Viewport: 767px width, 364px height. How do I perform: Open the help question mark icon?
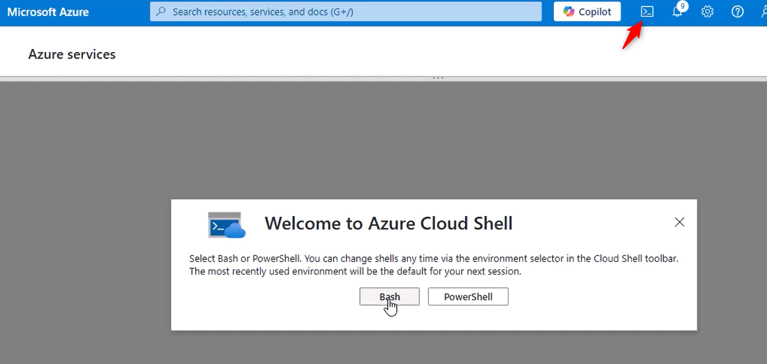pyautogui.click(x=737, y=12)
